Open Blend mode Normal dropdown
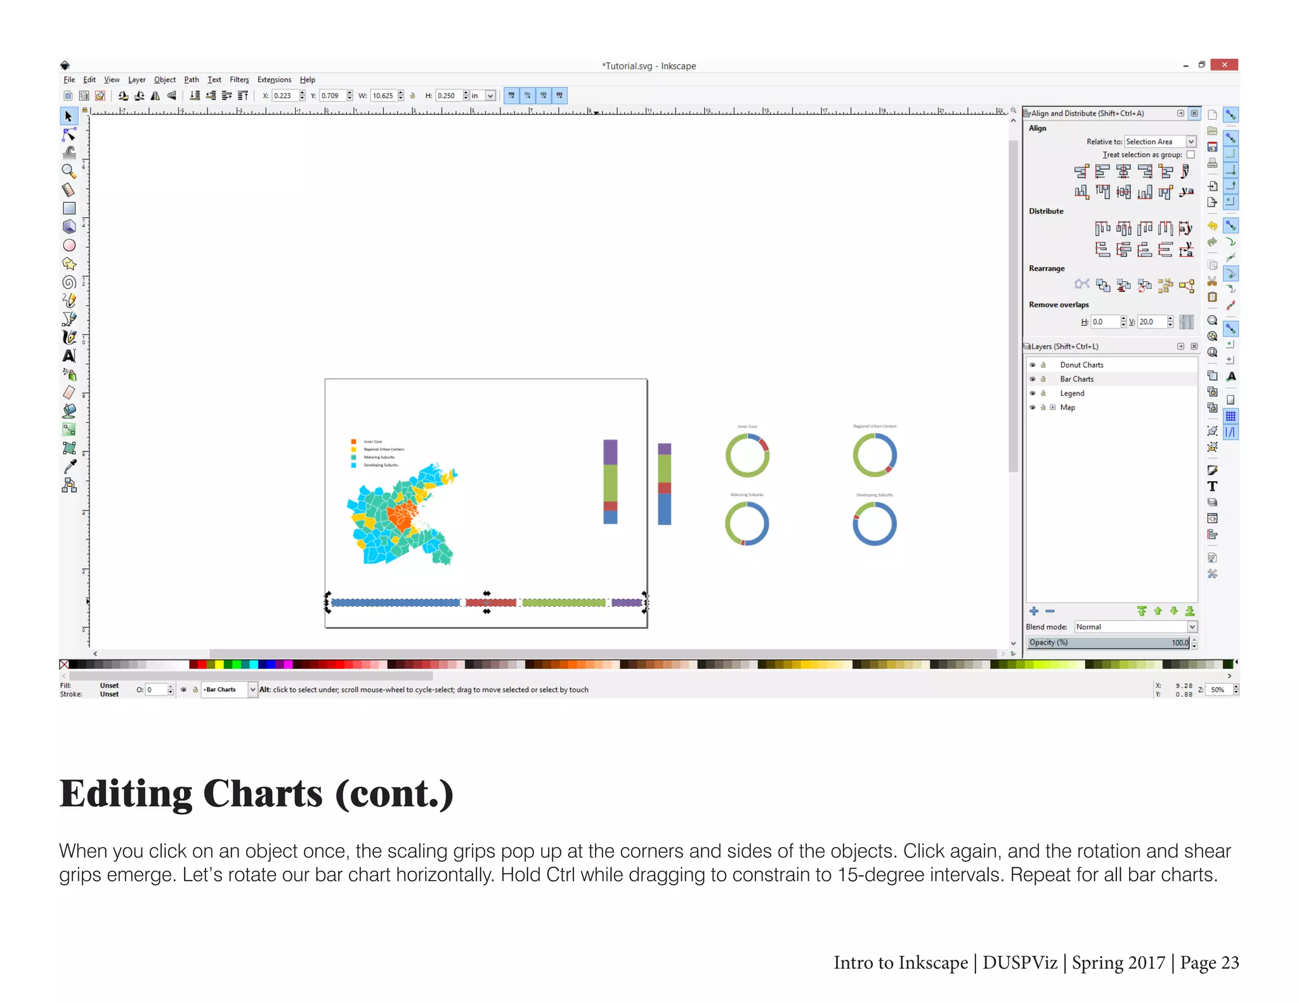Image resolution: width=1299 pixels, height=1003 pixels. click(x=1135, y=627)
